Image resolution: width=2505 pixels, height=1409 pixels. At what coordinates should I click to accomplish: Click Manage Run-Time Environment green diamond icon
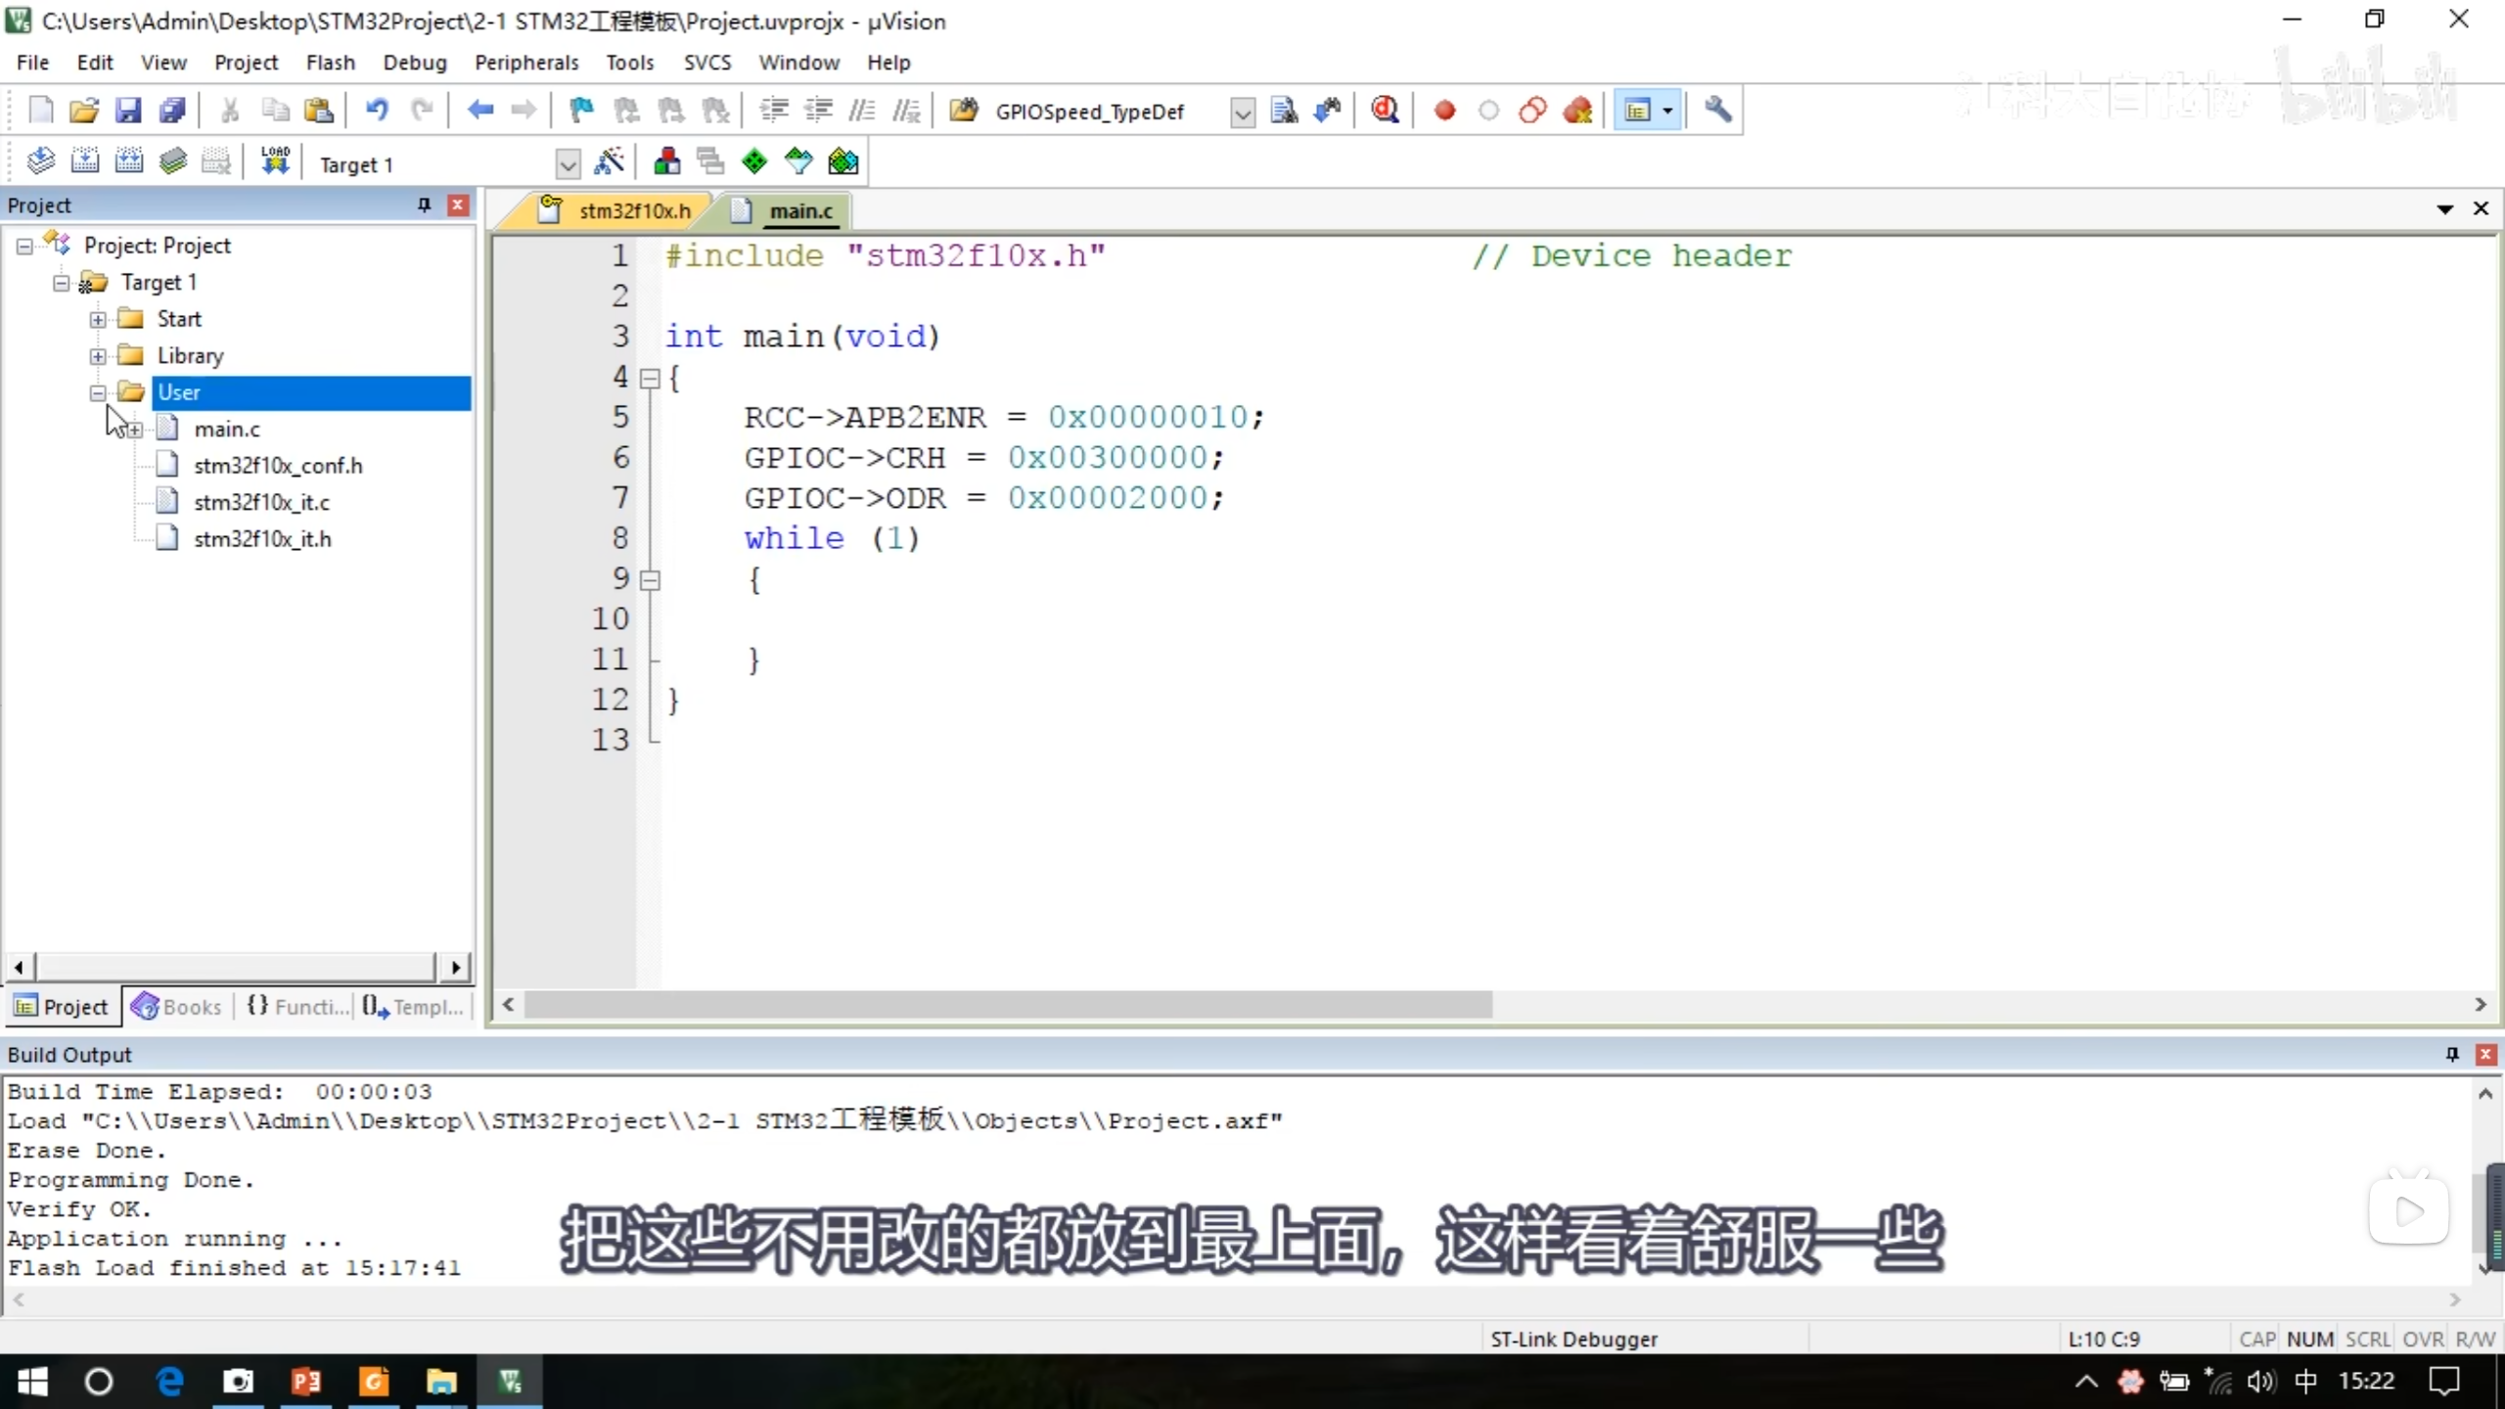pyautogui.click(x=754, y=161)
